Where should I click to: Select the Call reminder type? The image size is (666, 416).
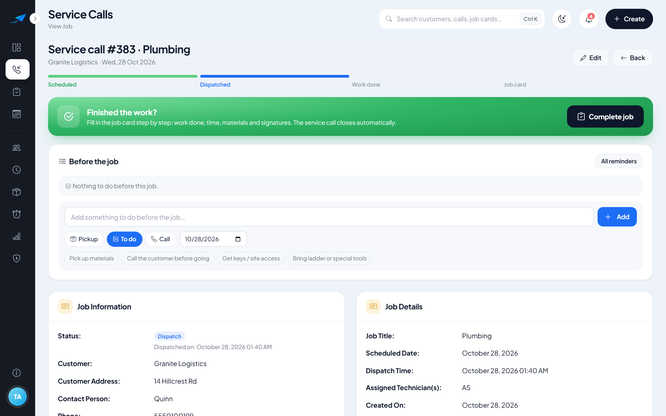(x=160, y=239)
